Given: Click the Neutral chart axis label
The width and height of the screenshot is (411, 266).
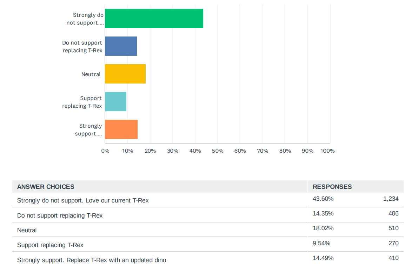Looking at the screenshot, I should click(91, 74).
